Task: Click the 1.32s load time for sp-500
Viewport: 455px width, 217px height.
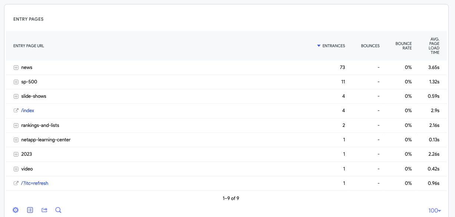Action: [x=434, y=82]
